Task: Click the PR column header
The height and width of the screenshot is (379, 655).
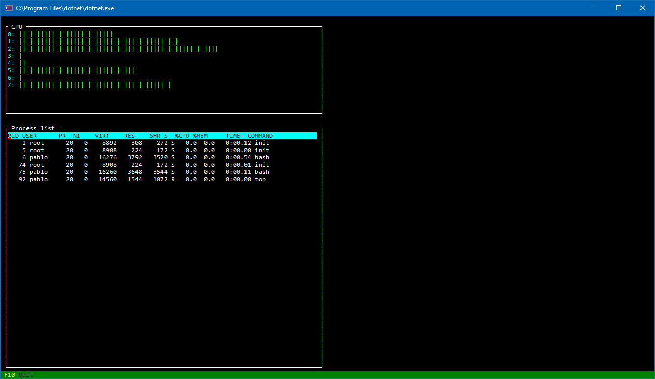Action: 62,136
